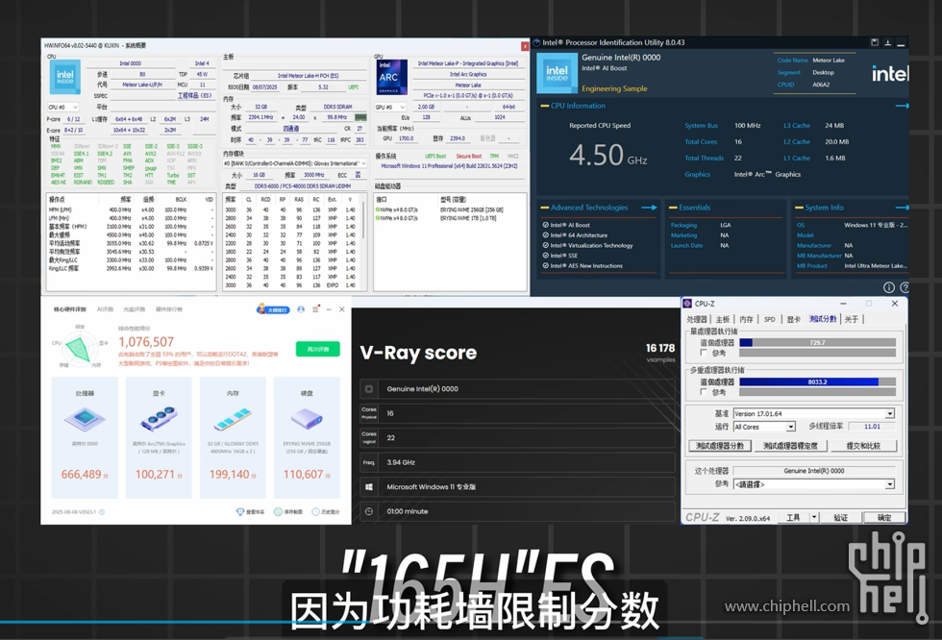Viewport: 942px width, 640px height.
Task: Click the multi-thread score bar showing 8033.2
Action: [x=817, y=382]
